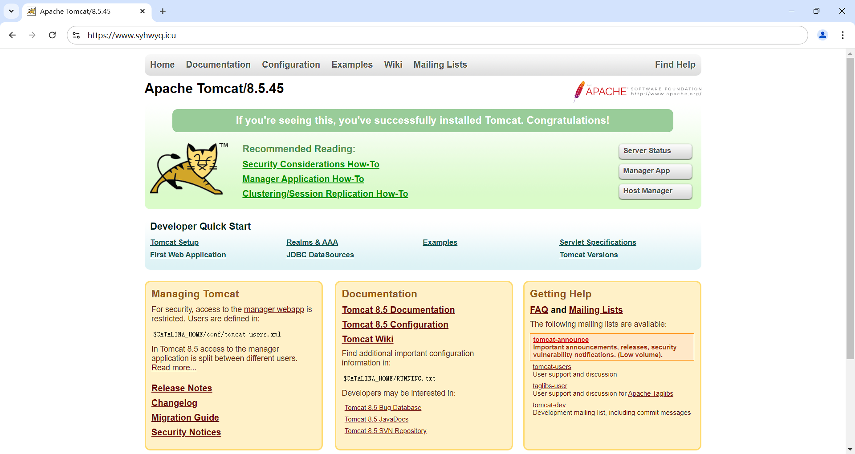Click the green Congratulations banner text
Image resolution: width=855 pixels, height=454 pixels.
(423, 120)
